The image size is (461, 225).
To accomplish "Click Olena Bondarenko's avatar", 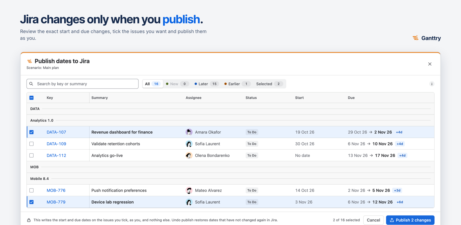I will (189, 155).
